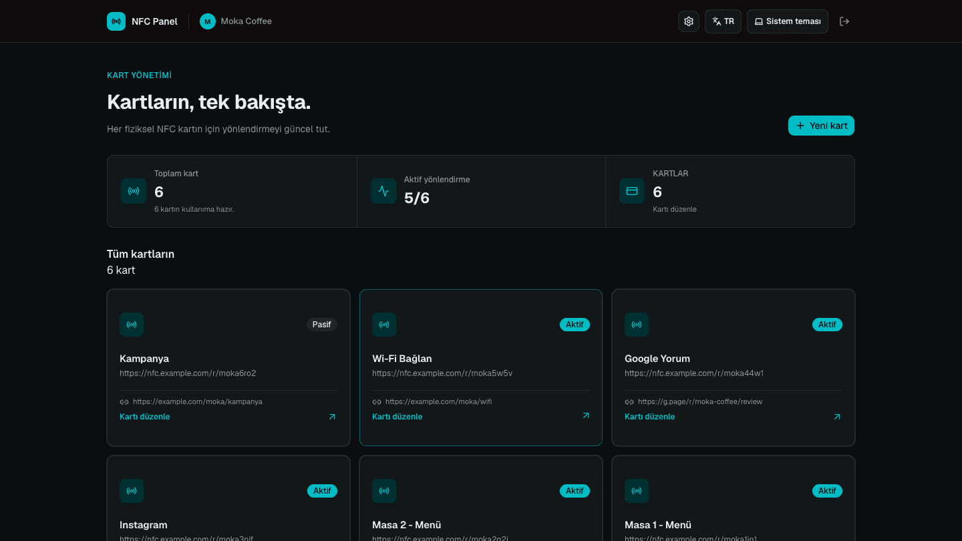Click the Aktif badge on Instagram card
962x541 pixels.
[322, 491]
